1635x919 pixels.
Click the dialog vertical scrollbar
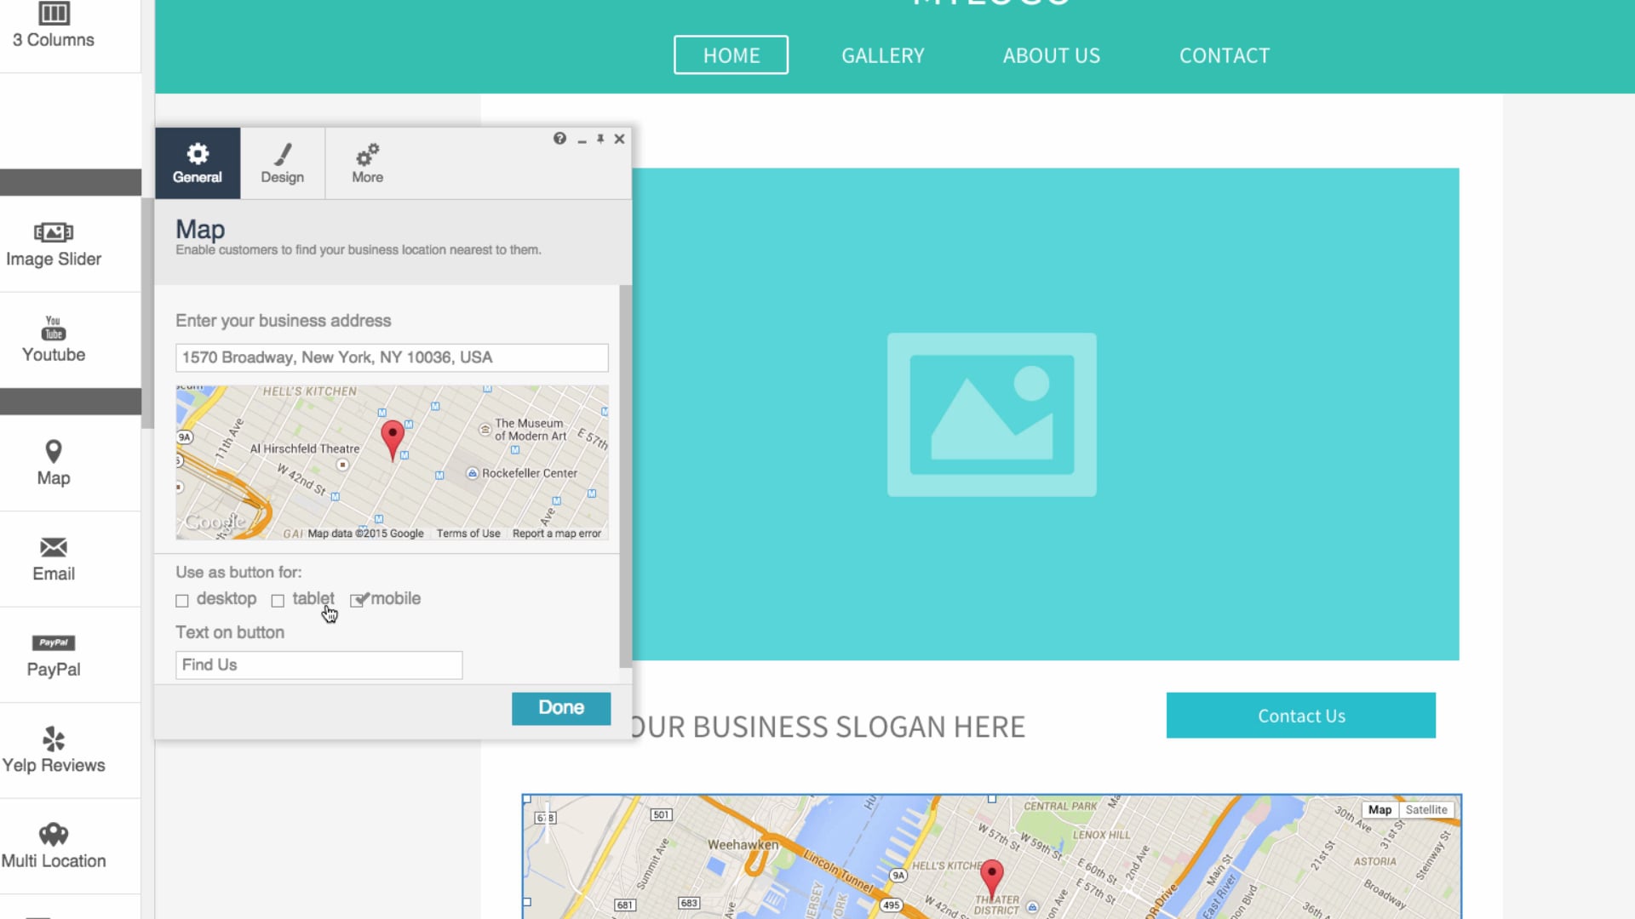(626, 477)
